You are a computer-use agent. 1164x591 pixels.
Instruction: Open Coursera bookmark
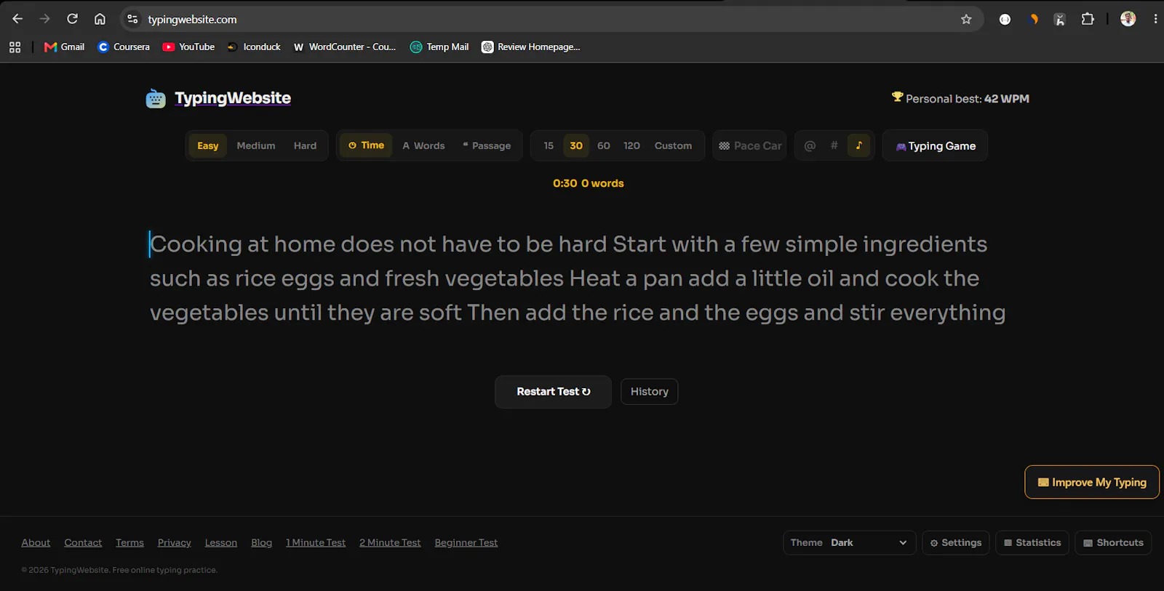[124, 47]
